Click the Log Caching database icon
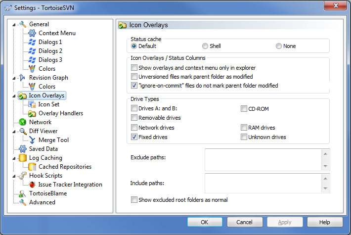Viewport: 351px width, 235px height. pos(23,158)
